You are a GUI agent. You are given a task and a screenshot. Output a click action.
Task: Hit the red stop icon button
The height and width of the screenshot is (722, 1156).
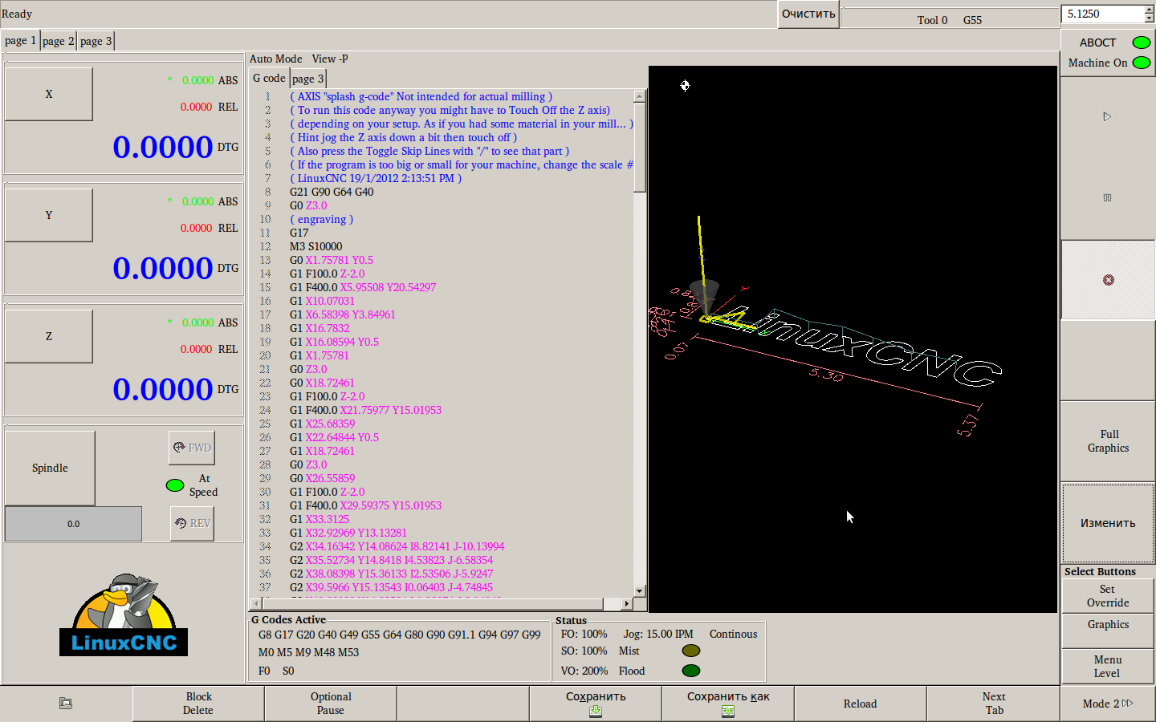(1108, 280)
